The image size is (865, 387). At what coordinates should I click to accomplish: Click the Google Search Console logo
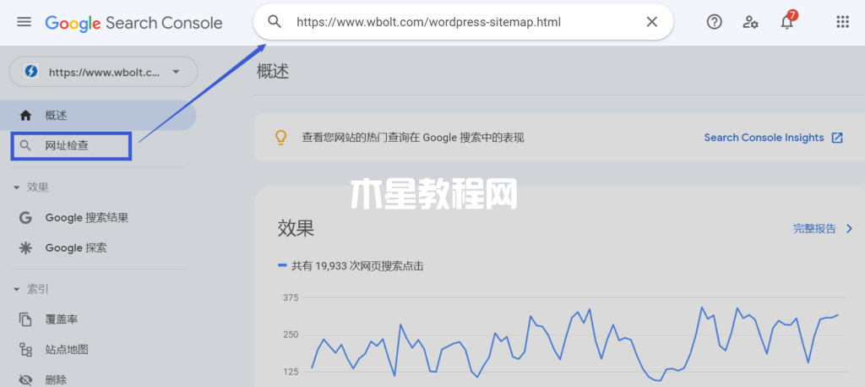134,23
